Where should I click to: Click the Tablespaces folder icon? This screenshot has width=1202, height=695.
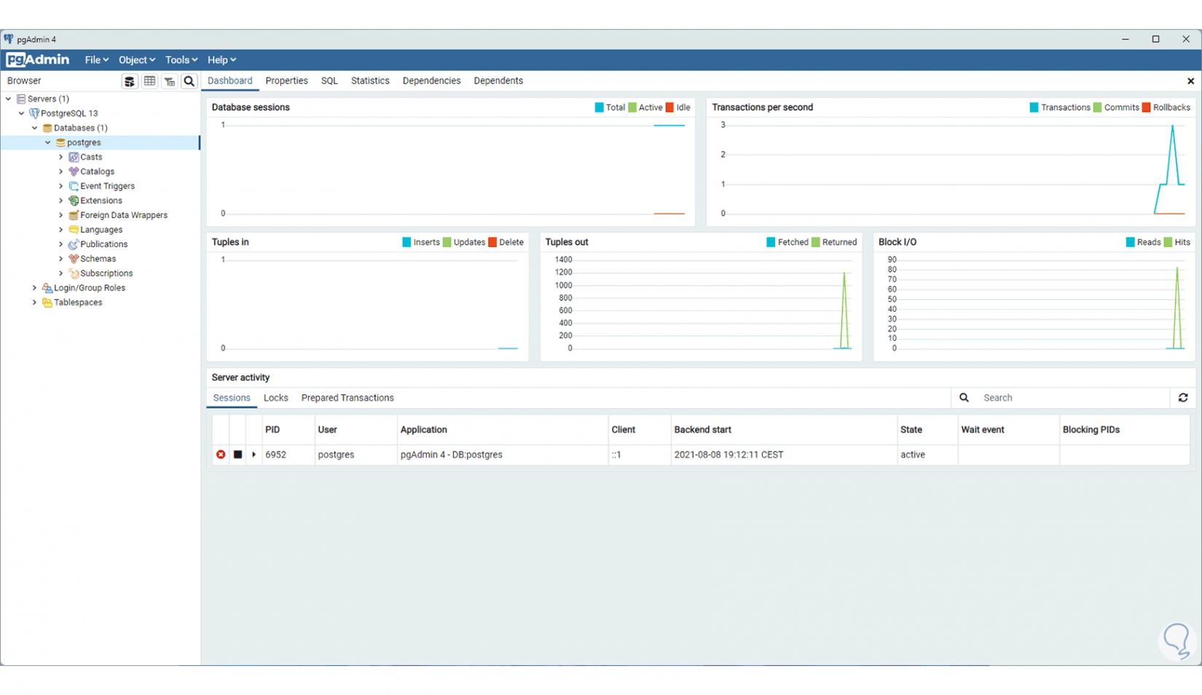pos(47,302)
